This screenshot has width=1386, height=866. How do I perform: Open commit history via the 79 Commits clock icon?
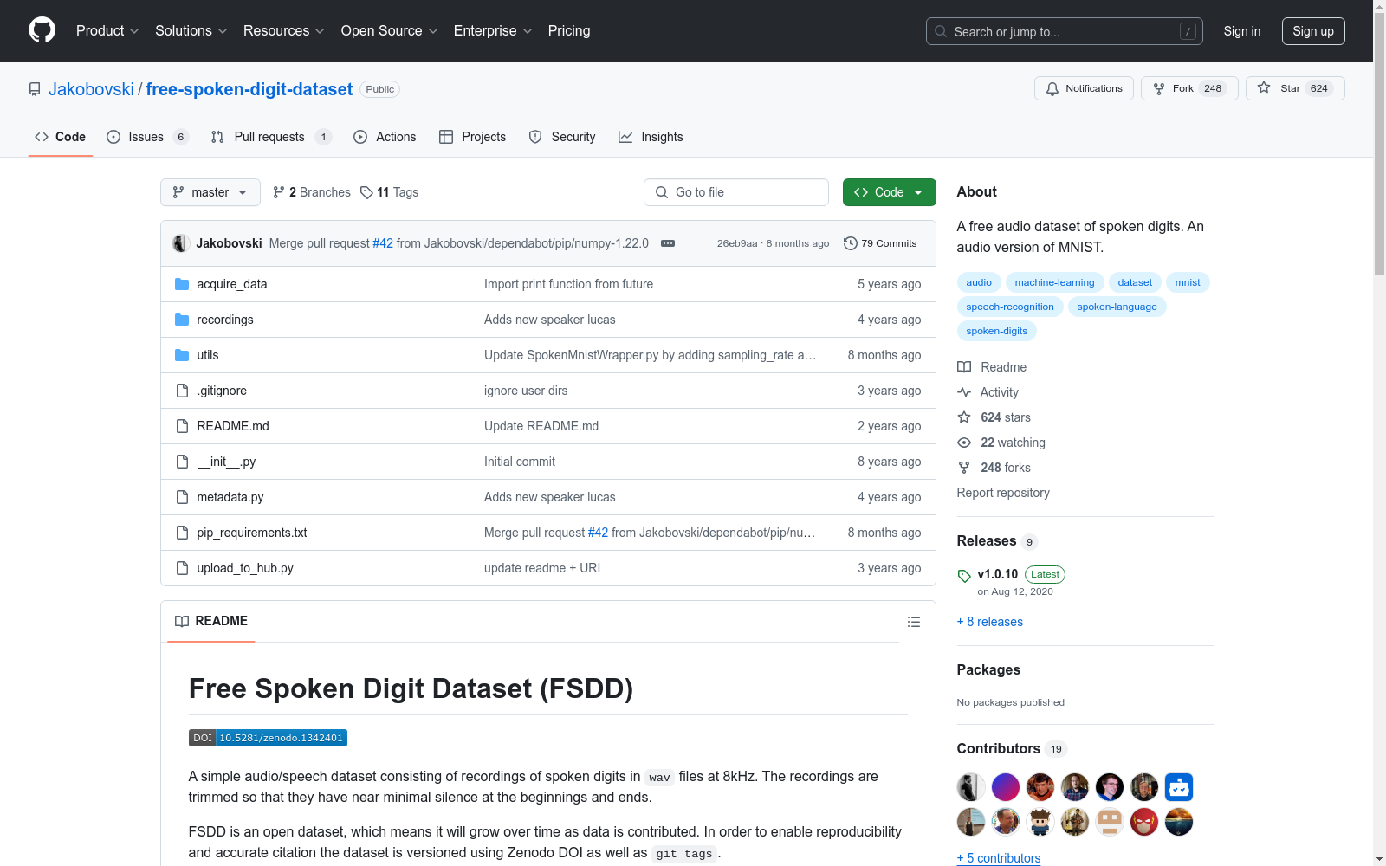click(850, 243)
